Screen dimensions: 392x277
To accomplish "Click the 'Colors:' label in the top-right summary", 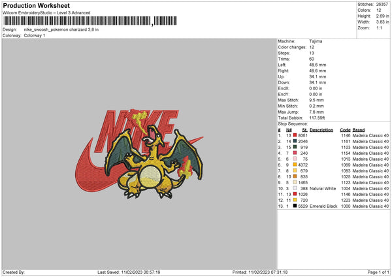I will (x=365, y=10).
